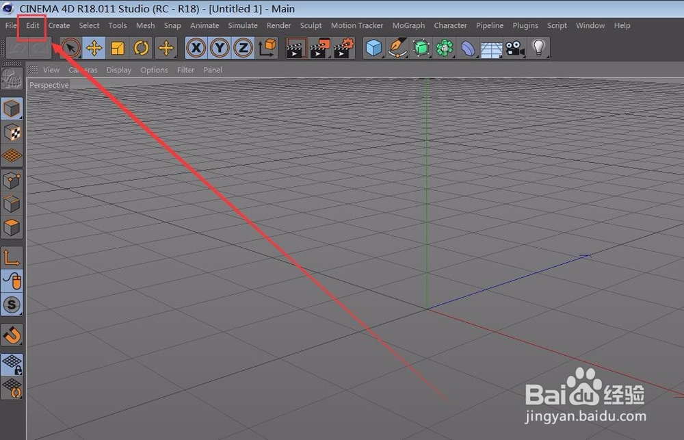Toggle Z axis lock

tap(244, 48)
